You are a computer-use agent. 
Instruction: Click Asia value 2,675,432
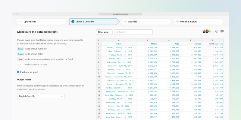click(169, 58)
